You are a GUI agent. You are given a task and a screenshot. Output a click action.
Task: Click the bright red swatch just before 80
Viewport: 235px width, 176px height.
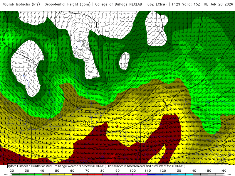[99, 175]
